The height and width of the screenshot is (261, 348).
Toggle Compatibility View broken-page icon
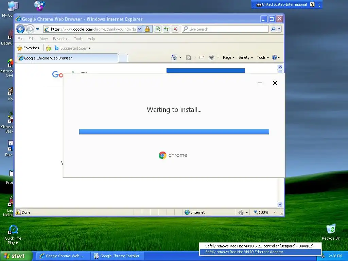click(x=158, y=29)
